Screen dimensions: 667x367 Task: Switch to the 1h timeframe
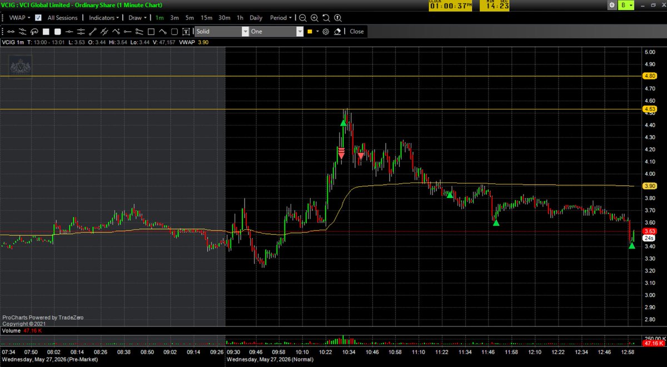tap(240, 17)
